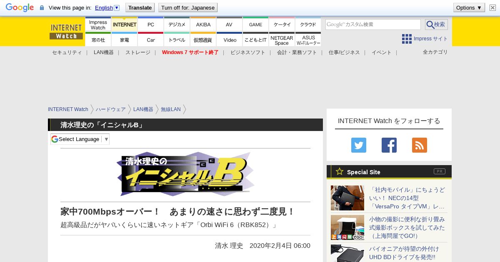The width and height of the screenshot is (500, 262).
Task: Click the Impress サイト link
Action: point(430,39)
